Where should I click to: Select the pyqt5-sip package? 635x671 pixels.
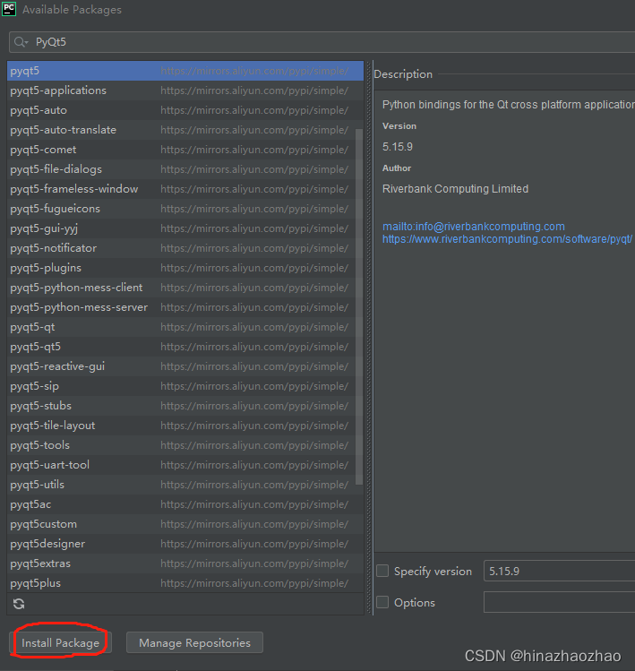tap(185, 386)
